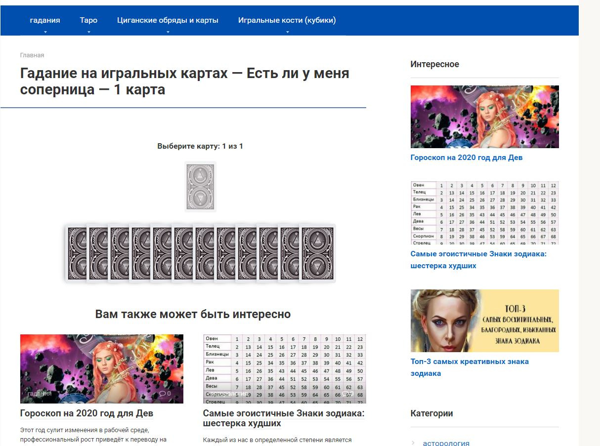Click main article zodiac table image

[285, 369]
